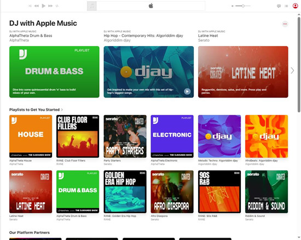Start playback with the play button
This screenshot has height=240, width=301.
pyautogui.click(x=44, y=6)
